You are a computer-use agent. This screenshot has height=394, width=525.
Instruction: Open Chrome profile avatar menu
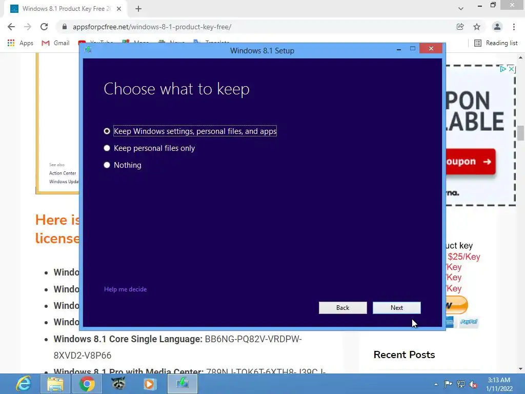point(497,27)
